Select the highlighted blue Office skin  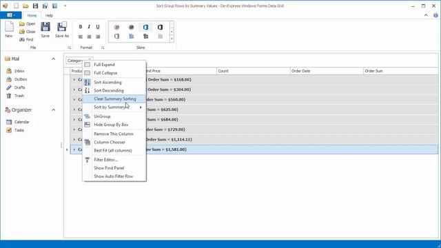[145, 28]
